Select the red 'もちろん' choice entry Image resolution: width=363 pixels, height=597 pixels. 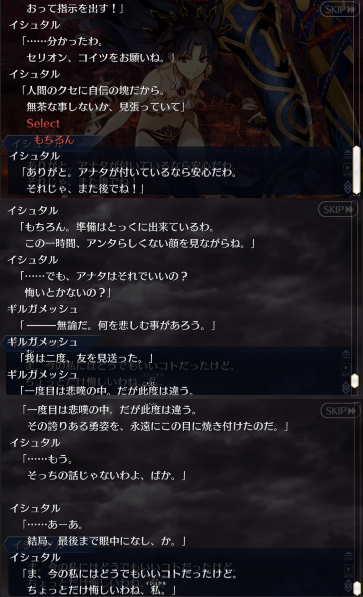54,139
